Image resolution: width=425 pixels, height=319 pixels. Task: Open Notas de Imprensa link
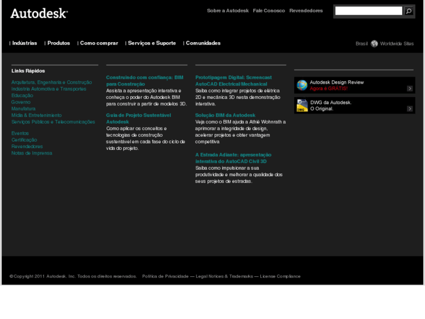click(x=32, y=153)
